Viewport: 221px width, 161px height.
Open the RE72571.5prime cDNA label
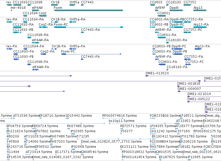tap(133, 126)
